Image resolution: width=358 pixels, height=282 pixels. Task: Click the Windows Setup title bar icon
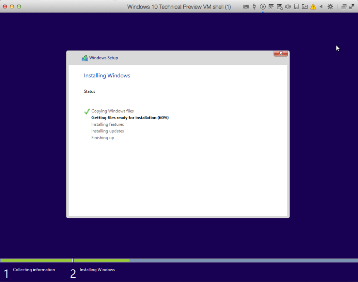tap(84, 58)
